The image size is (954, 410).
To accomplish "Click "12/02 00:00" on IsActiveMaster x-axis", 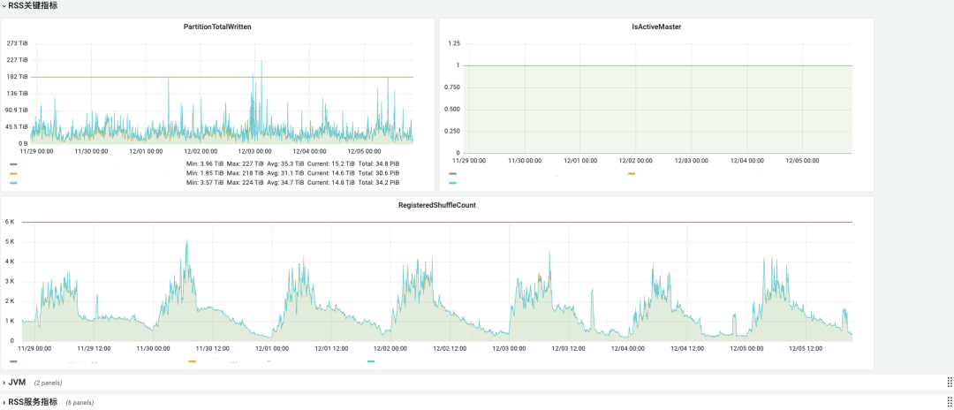I will tap(636, 161).
